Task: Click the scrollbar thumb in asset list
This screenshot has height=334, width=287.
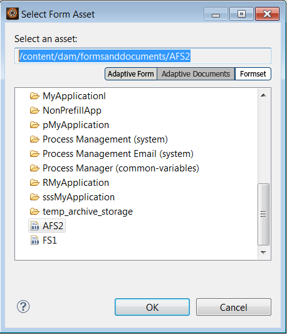Action: coord(263,214)
